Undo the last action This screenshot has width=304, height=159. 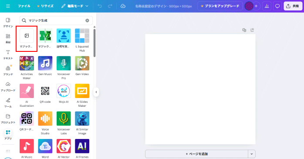(x=100, y=6)
